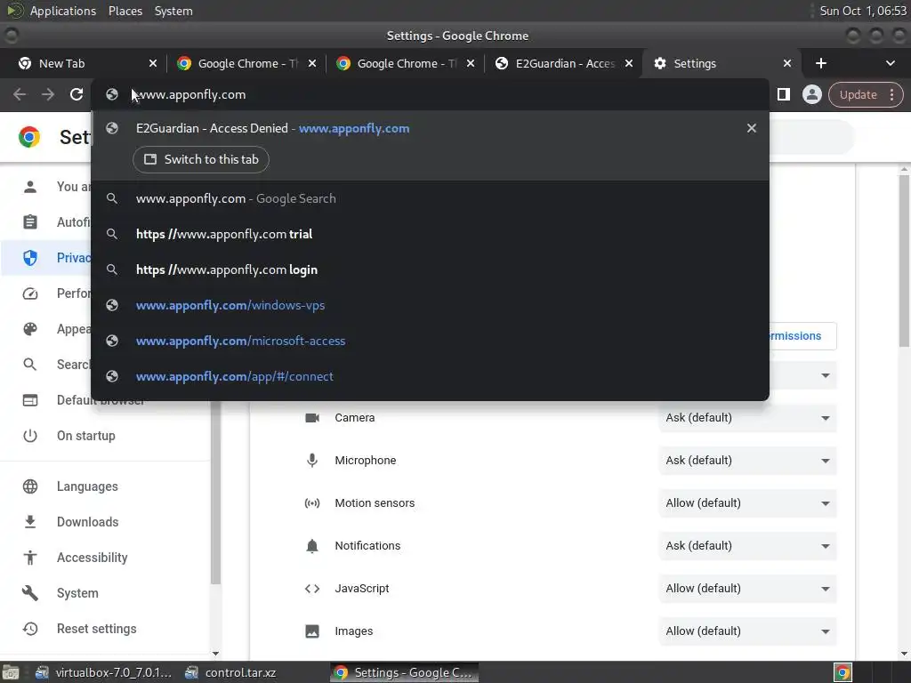Click the address bar URL text
Viewport: 911px width, 683px height.
click(191, 94)
